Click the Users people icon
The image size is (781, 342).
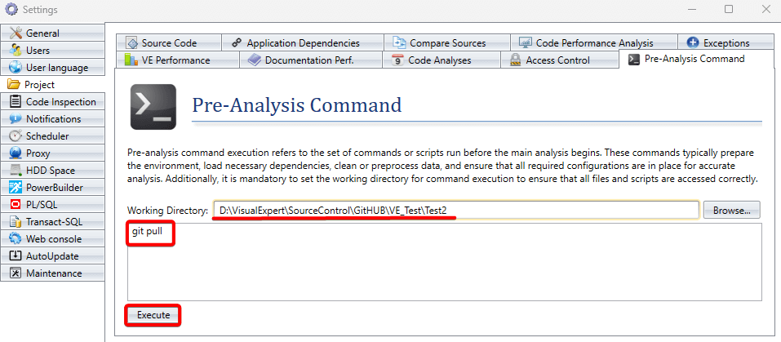(x=16, y=51)
